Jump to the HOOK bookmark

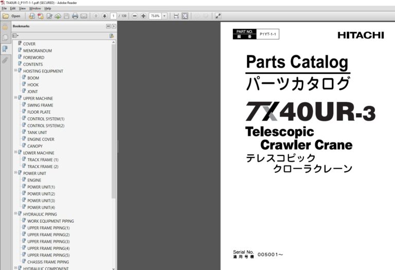coord(33,85)
